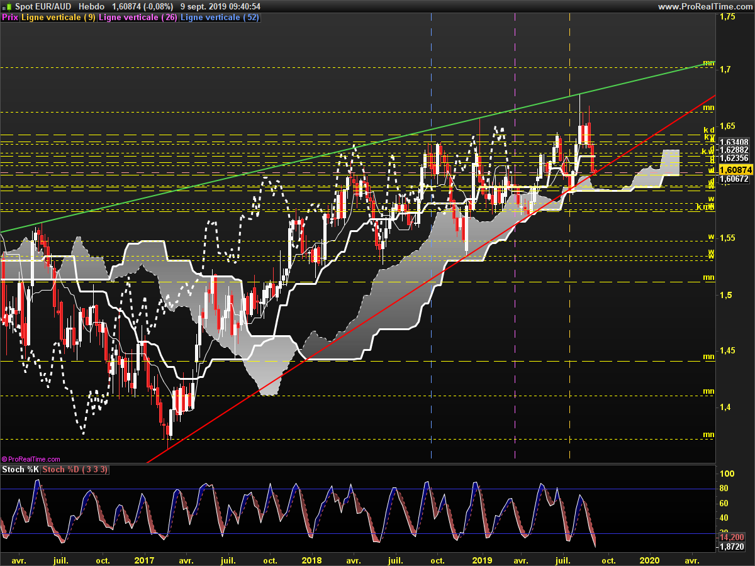Screen dimensions: 755x566
Task: Click the 9 sept. 2019 09:40:54 timestamp
Action: (220, 6)
